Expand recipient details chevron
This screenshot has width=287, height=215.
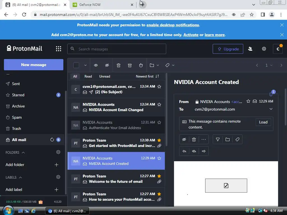271,109
